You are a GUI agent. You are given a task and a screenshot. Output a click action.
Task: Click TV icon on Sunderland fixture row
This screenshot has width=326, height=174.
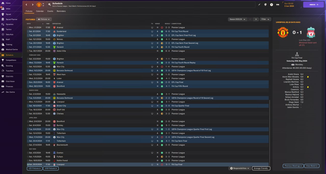click(152, 31)
